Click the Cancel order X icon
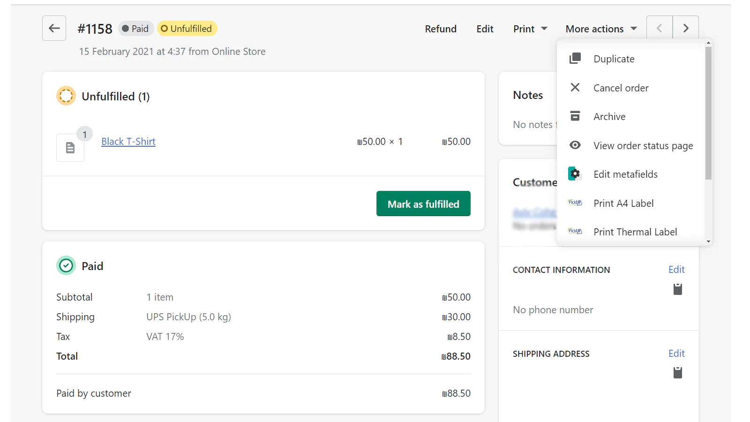Image resolution: width=750 pixels, height=422 pixels. pyautogui.click(x=575, y=88)
